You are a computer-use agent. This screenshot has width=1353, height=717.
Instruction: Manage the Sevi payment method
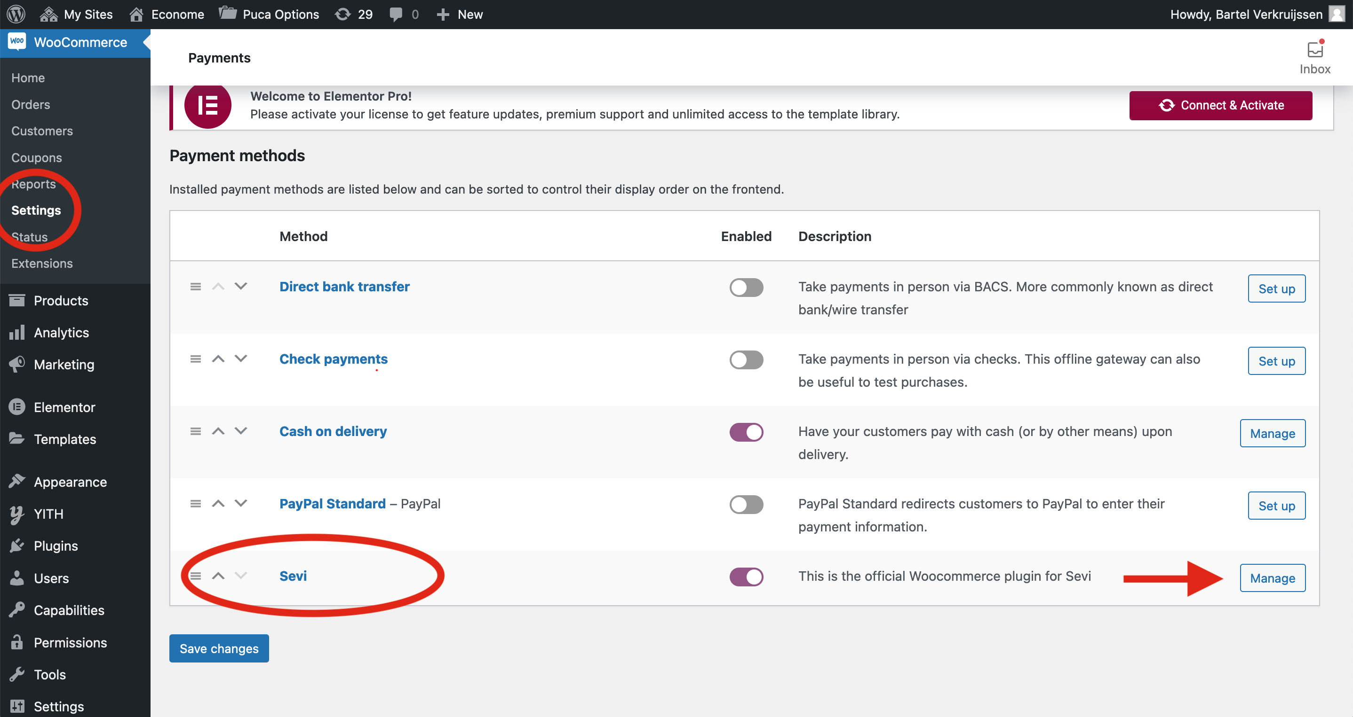(x=1272, y=578)
